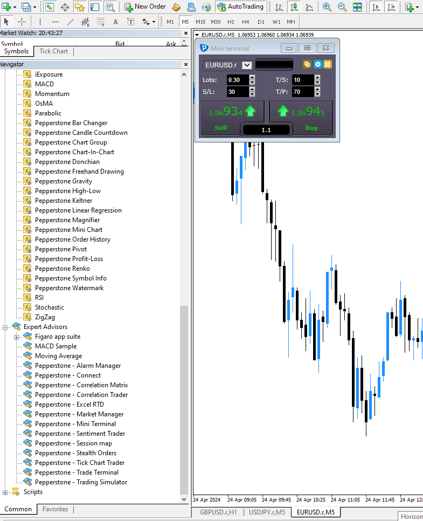Open the Indicators list dropdown arrow

[418, 6]
